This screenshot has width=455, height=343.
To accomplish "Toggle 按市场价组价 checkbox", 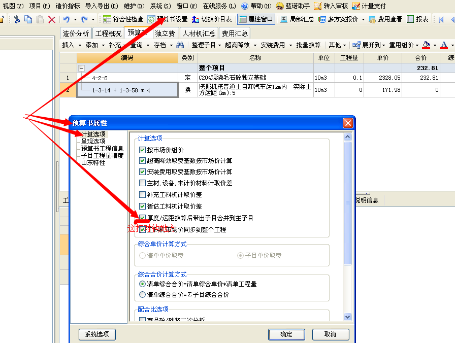I will pyautogui.click(x=142, y=150).
